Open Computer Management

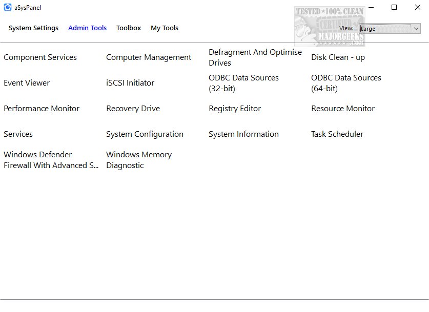(x=149, y=57)
